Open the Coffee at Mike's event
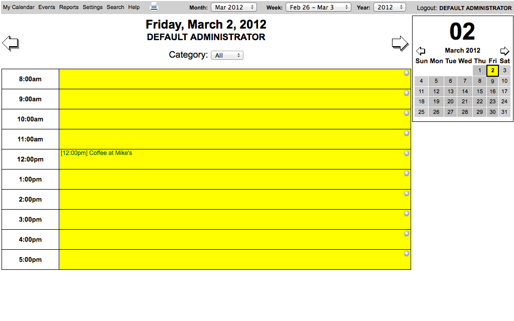The image size is (514, 321). point(96,153)
